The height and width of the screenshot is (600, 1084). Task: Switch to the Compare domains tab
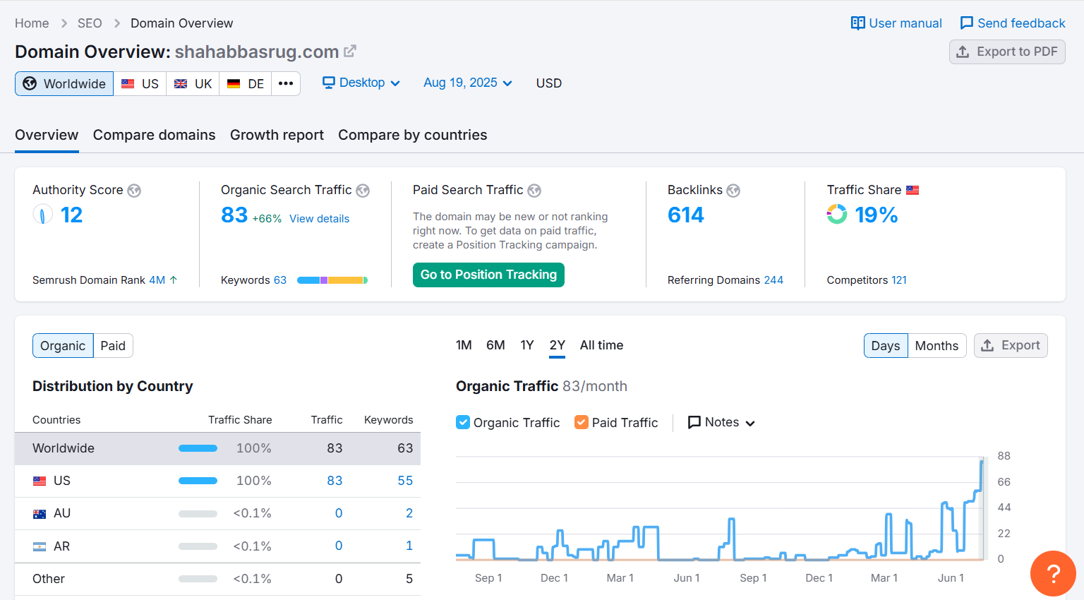154,135
